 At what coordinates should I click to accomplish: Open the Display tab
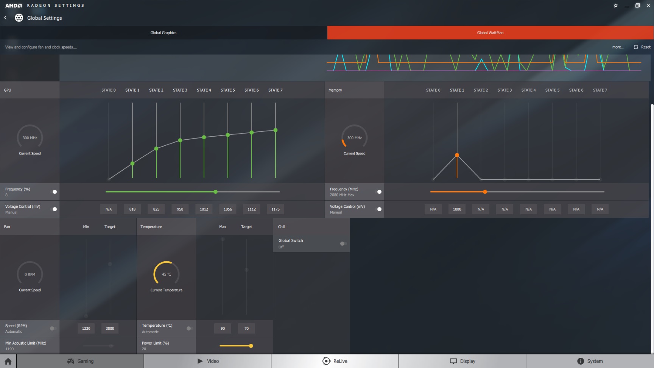(462, 361)
